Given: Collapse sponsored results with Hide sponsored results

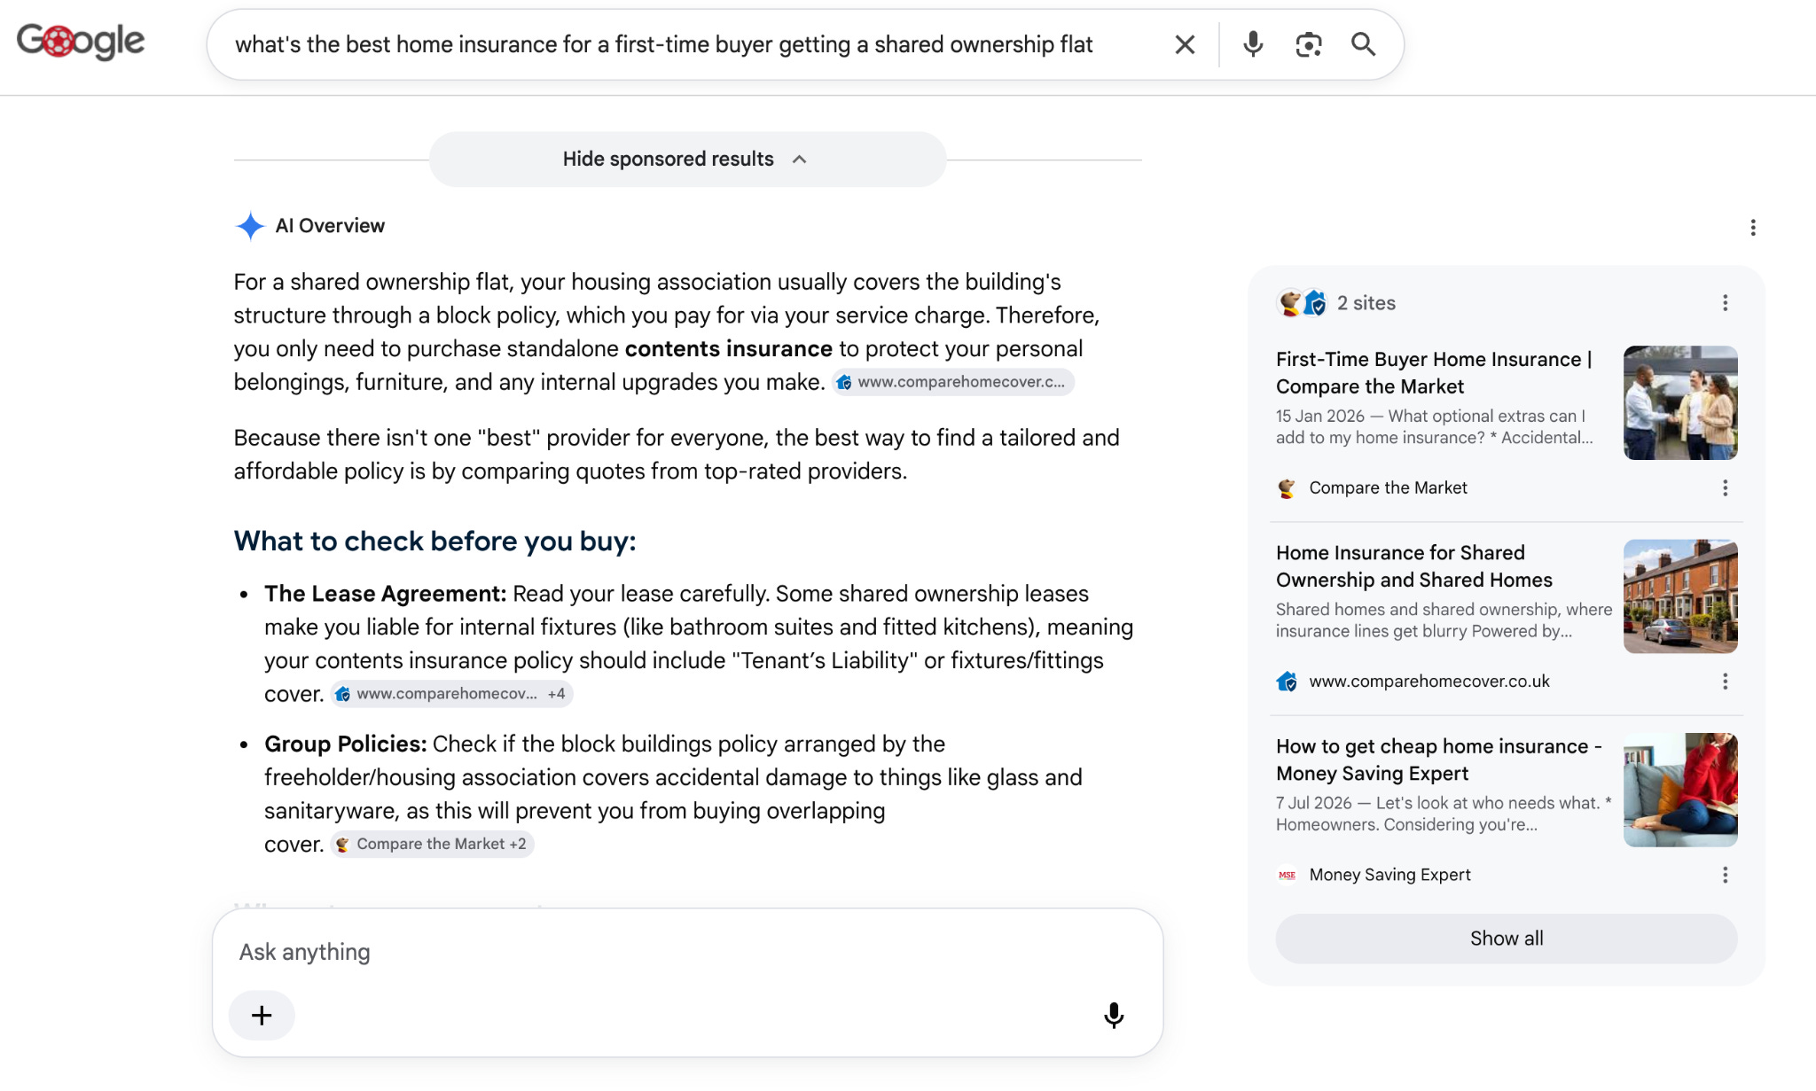Looking at the screenshot, I should (x=687, y=160).
